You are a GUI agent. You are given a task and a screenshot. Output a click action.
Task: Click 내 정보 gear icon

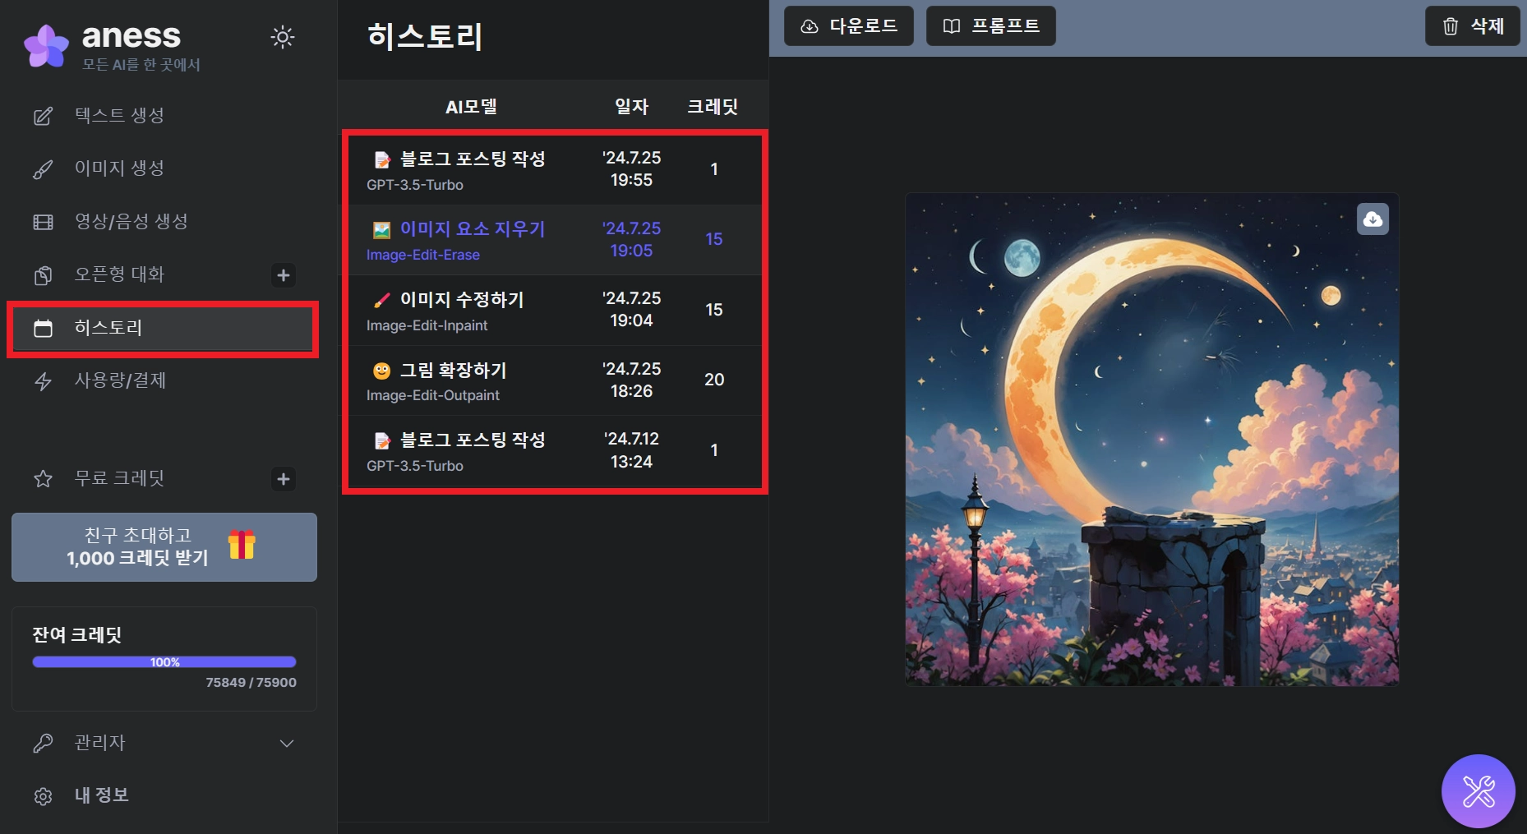pyautogui.click(x=43, y=796)
